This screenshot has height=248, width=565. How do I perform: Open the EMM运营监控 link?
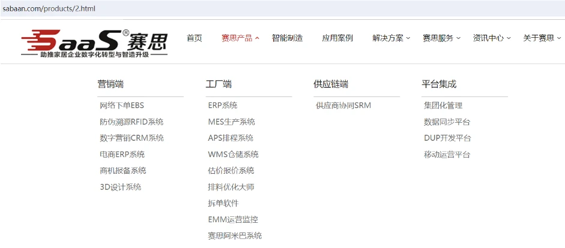point(233,220)
